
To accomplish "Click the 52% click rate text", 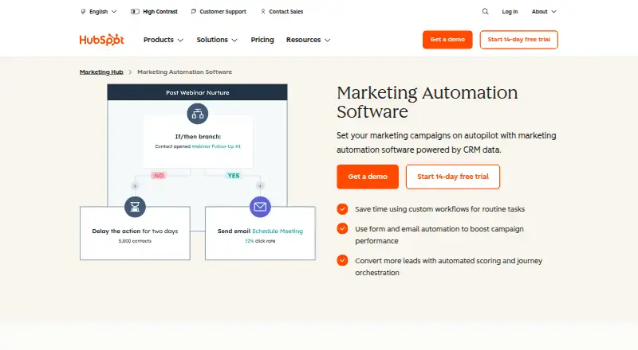I will (x=260, y=241).
